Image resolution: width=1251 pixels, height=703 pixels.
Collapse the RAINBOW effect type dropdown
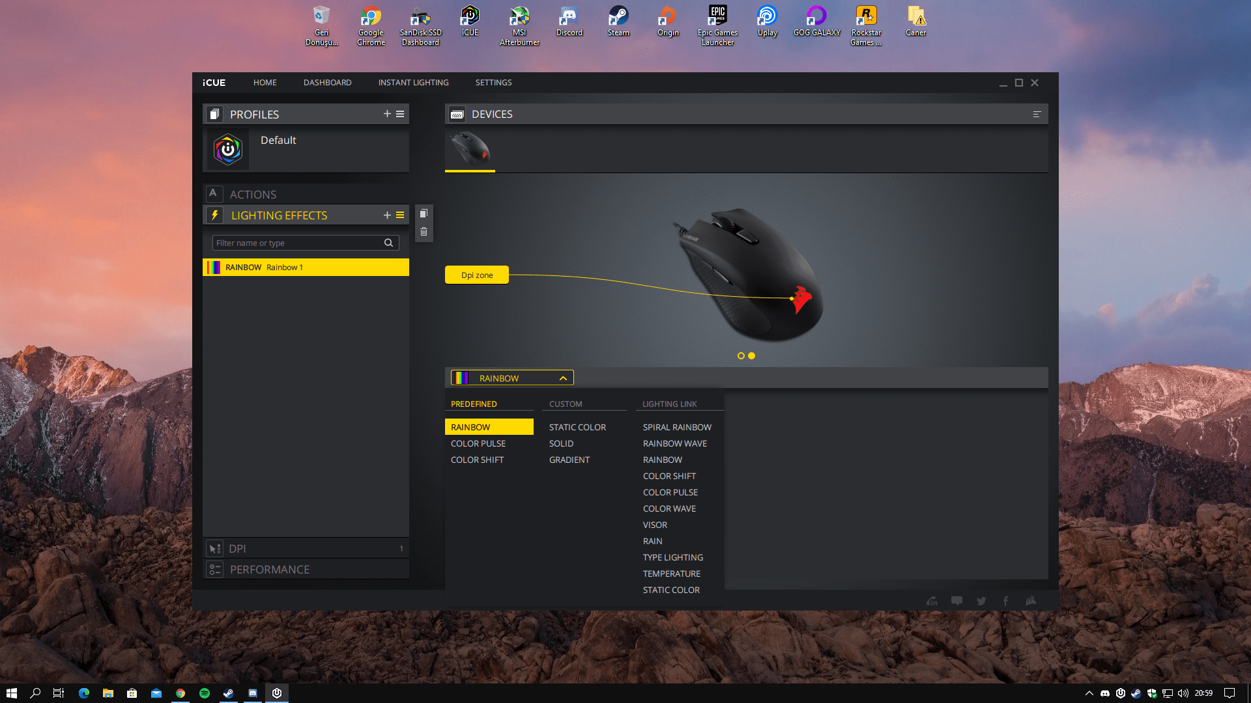[563, 378]
